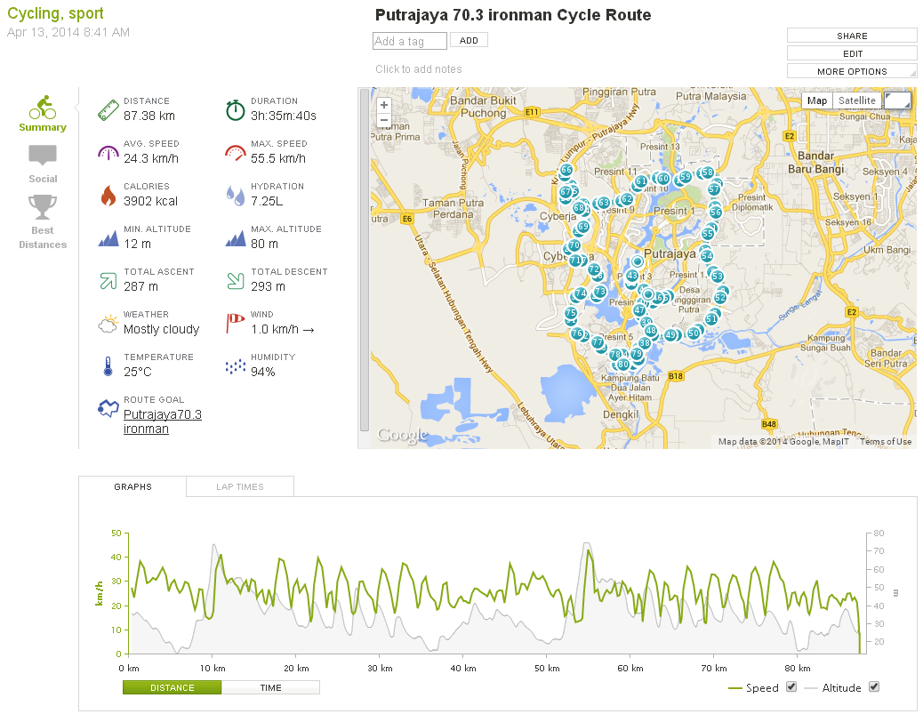The image size is (923, 714).
Task: Switch graph axis to Time
Action: (x=270, y=687)
